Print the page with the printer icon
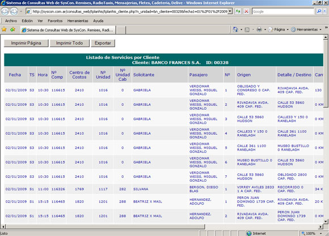 (x=259, y=29)
